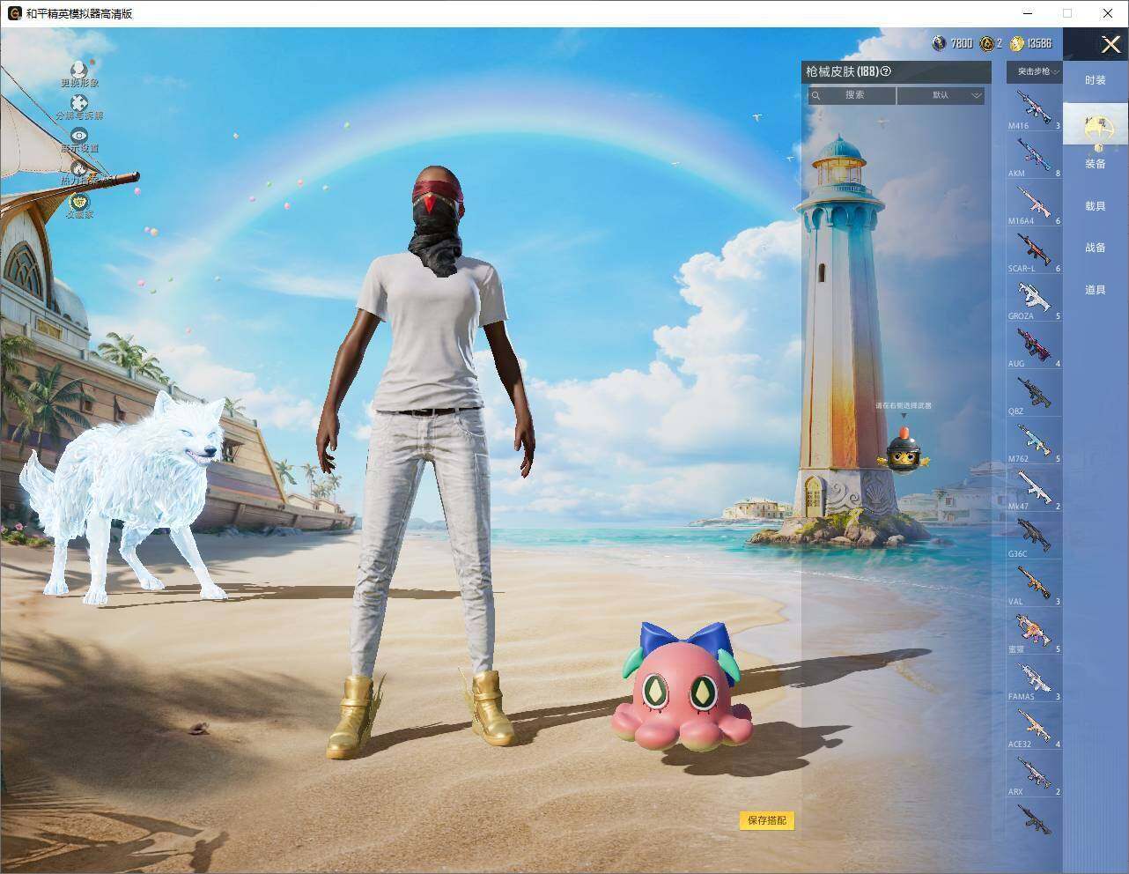Select the ACE32 weapon skin
Screen dimensions: 1129x874
(x=1035, y=727)
